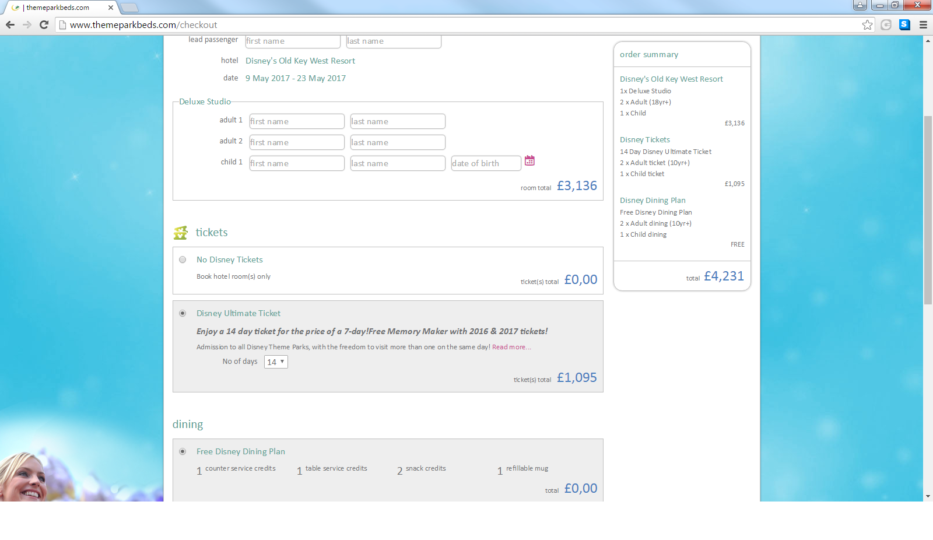Click the Book hotel room(s) only text
This screenshot has height=540, width=933.
[x=233, y=276]
